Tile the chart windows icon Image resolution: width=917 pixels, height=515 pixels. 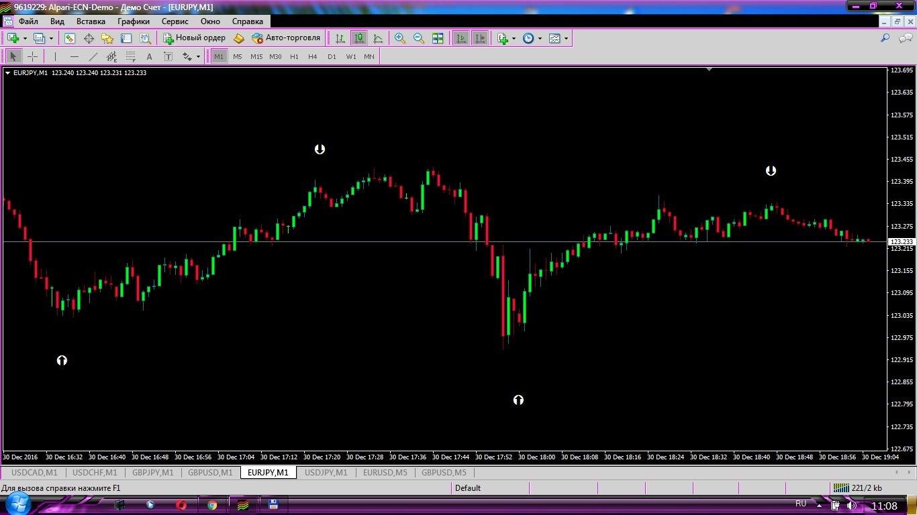pyautogui.click(x=438, y=38)
